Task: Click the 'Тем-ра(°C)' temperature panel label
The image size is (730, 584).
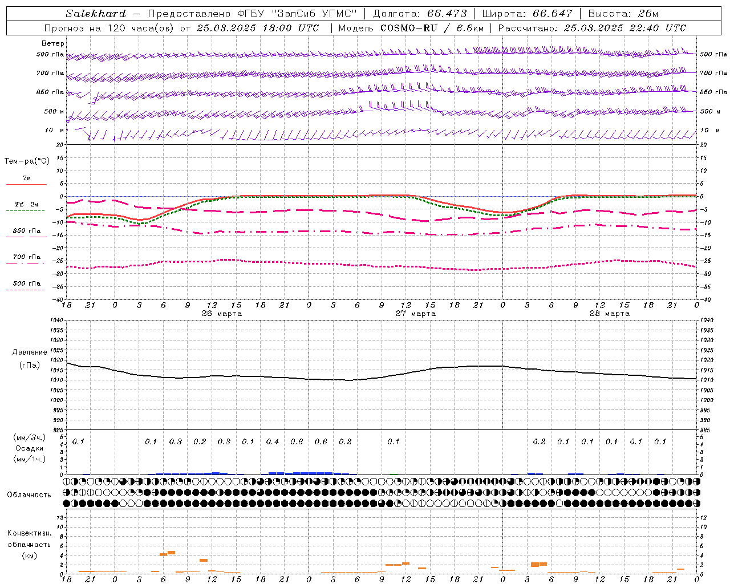Action: coord(27,161)
